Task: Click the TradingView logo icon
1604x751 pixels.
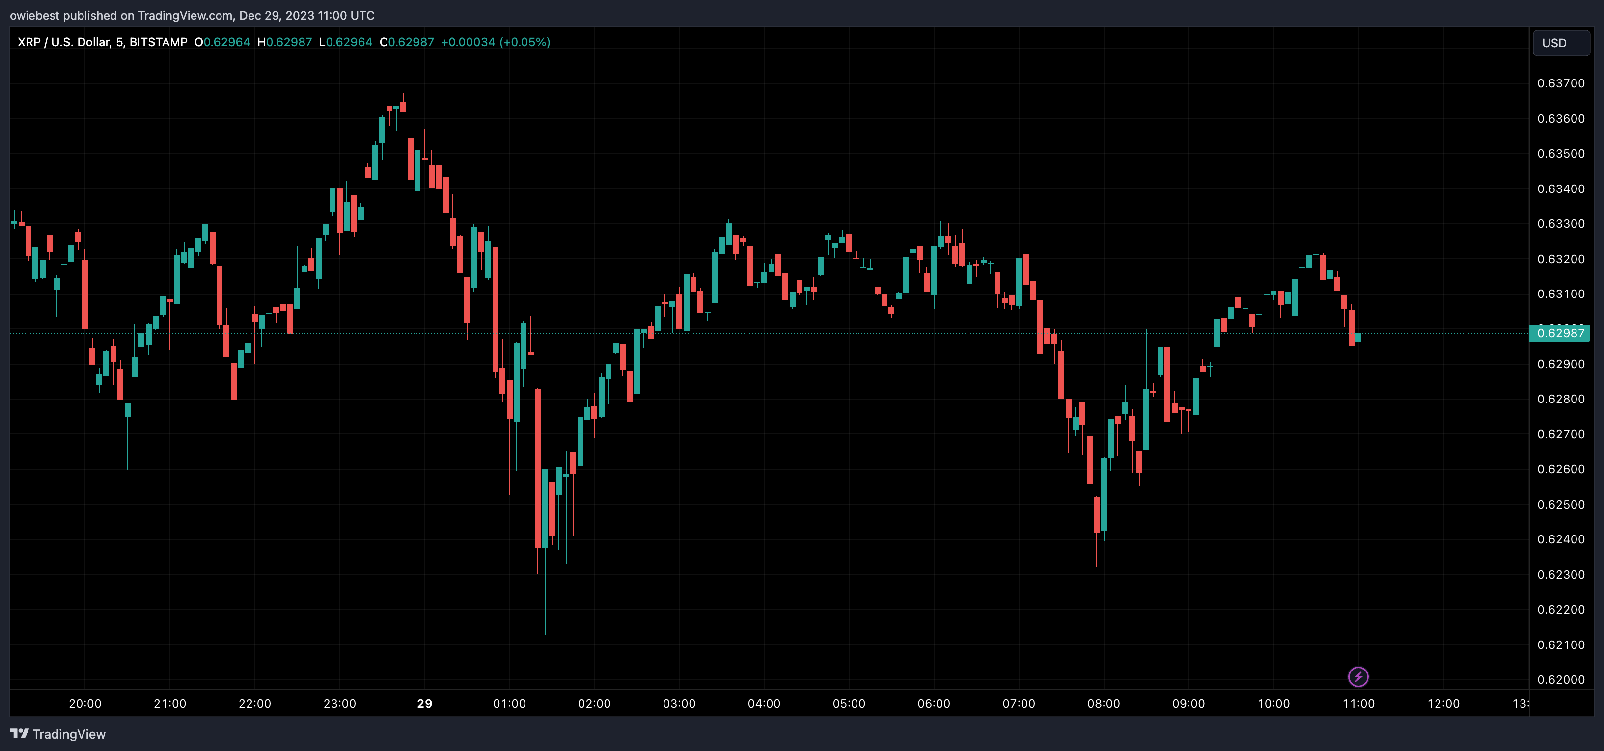Action: point(19,734)
